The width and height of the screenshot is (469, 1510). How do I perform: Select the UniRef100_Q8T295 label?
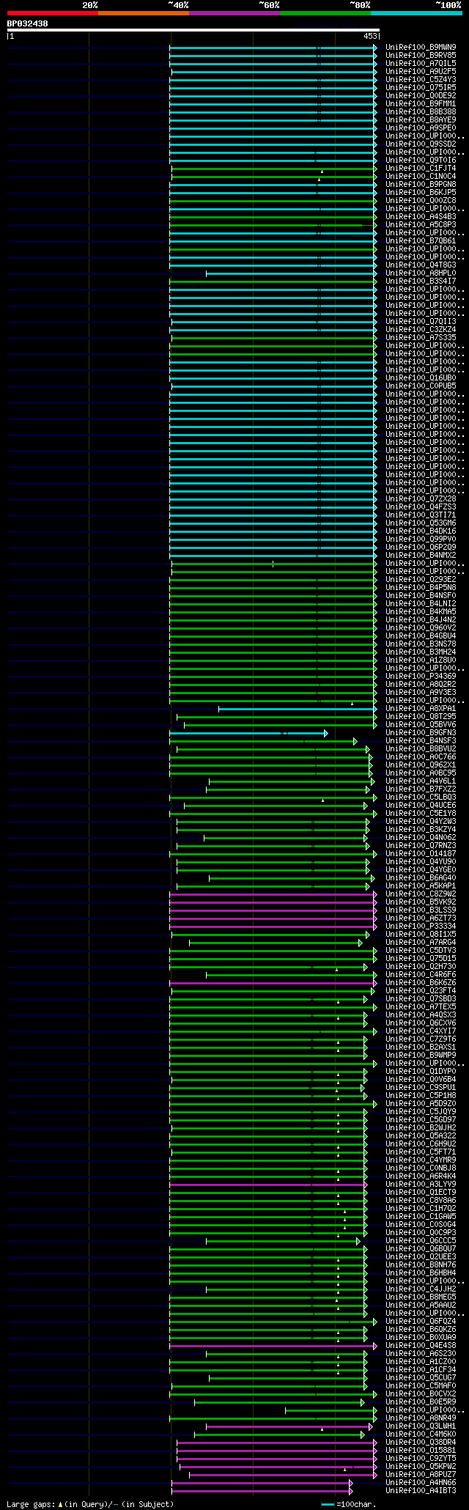click(x=421, y=716)
